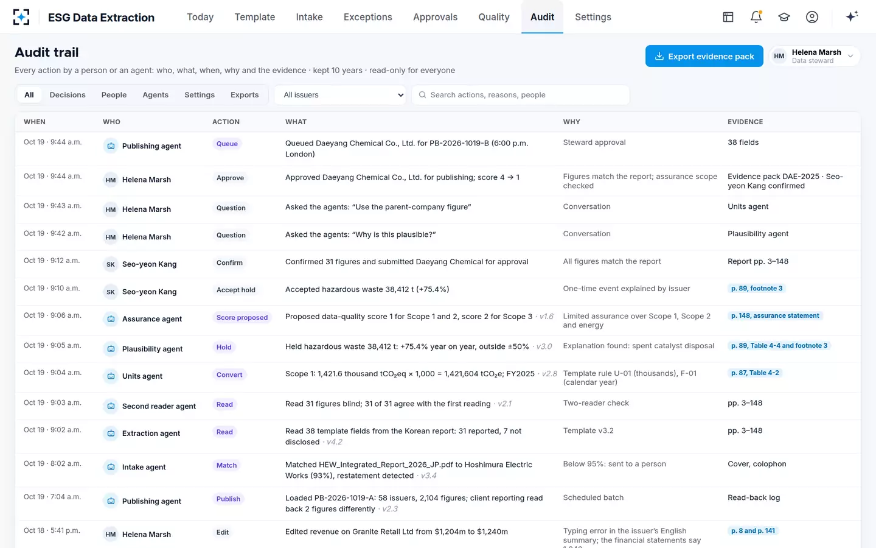Screen dimensions: 876x548
Task: Open evidence link p. 87, Table 4-2
Action: [755, 373]
